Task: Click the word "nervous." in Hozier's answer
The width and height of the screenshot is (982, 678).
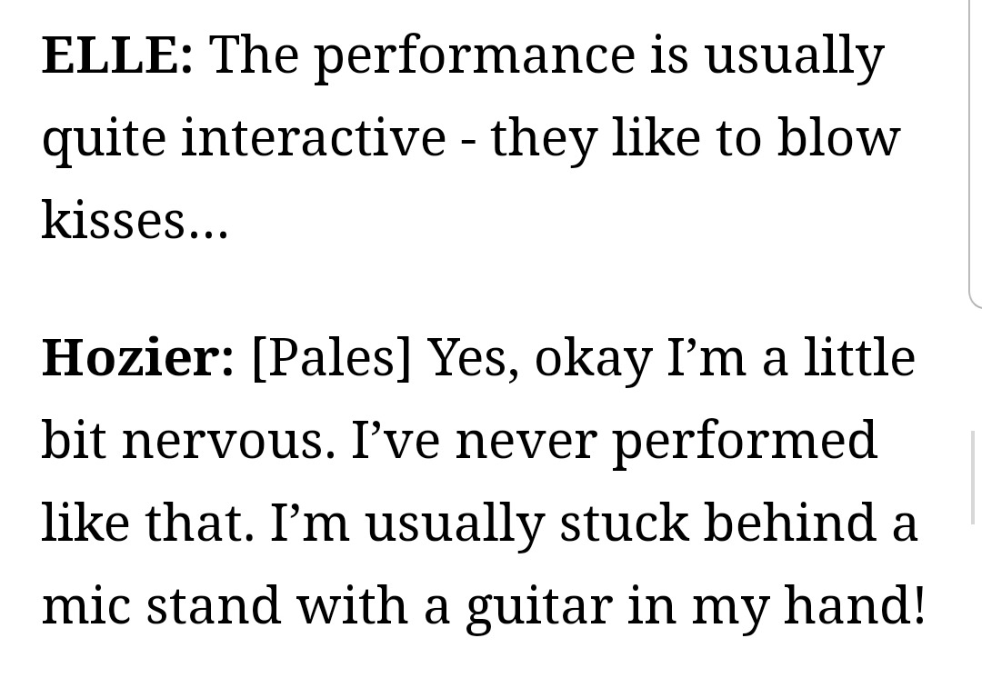Action: [x=228, y=440]
